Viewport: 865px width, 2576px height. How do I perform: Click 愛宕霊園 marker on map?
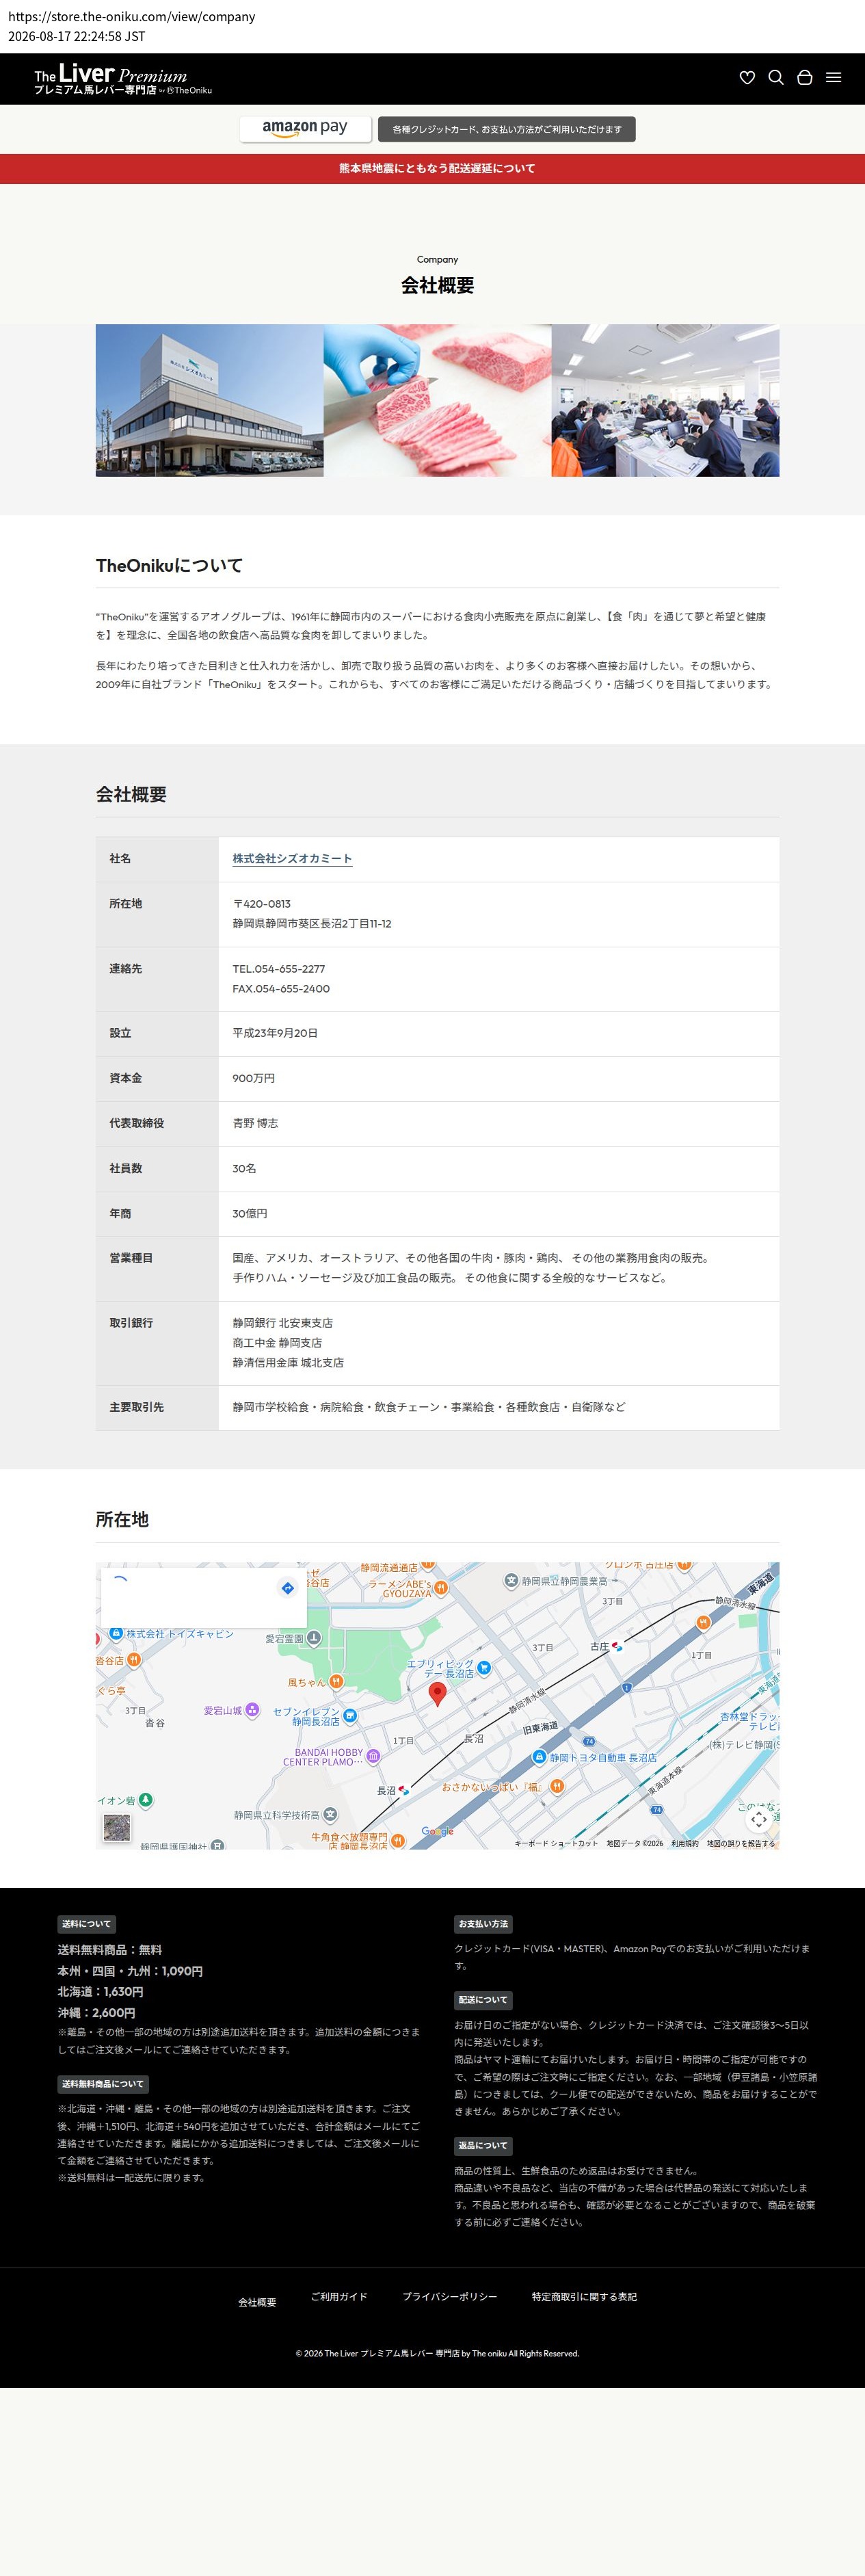[x=313, y=1637]
